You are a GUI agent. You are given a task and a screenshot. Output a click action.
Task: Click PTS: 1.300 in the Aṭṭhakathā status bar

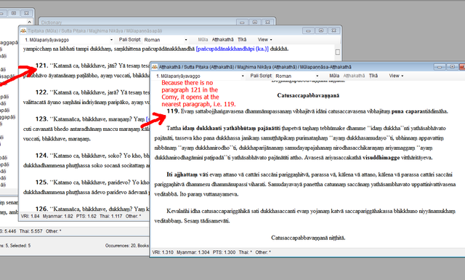pyautogui.click(x=224, y=252)
